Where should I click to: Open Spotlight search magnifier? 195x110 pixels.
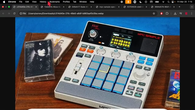tap(168, 2)
